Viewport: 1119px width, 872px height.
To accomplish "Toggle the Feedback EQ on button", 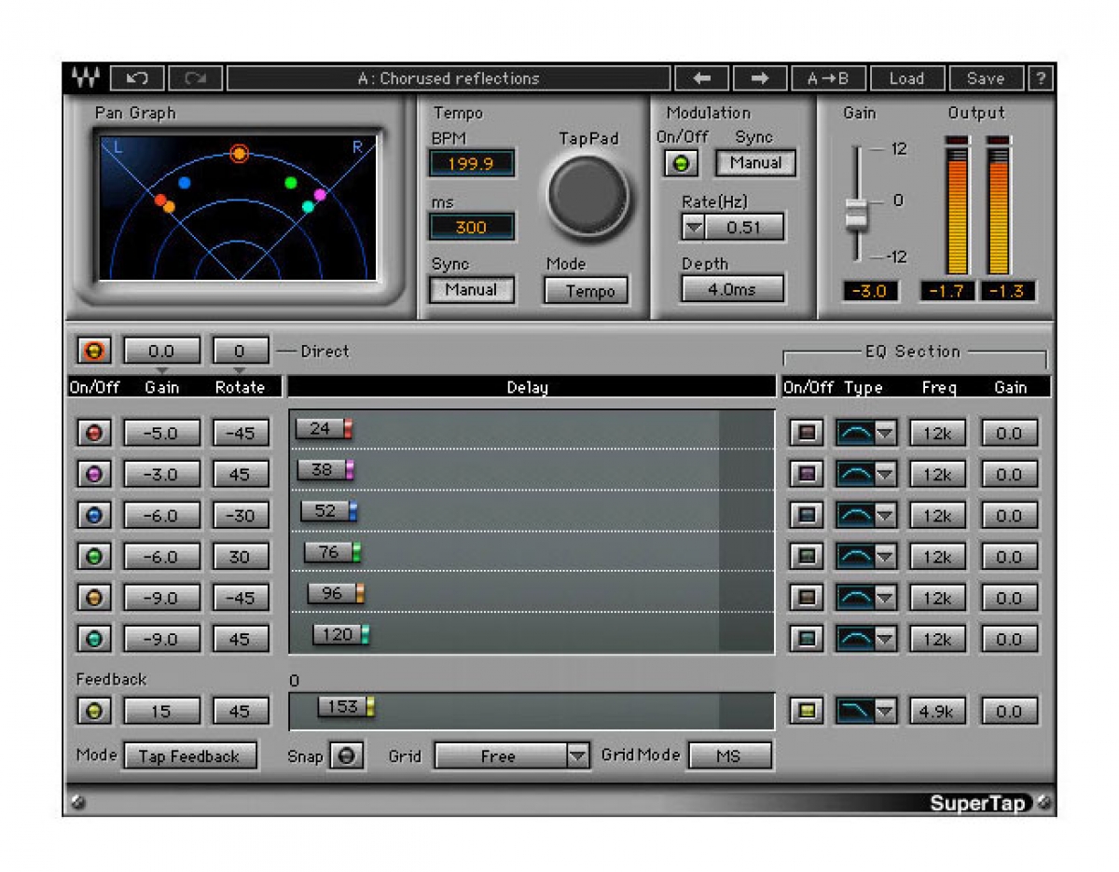I will click(x=807, y=712).
